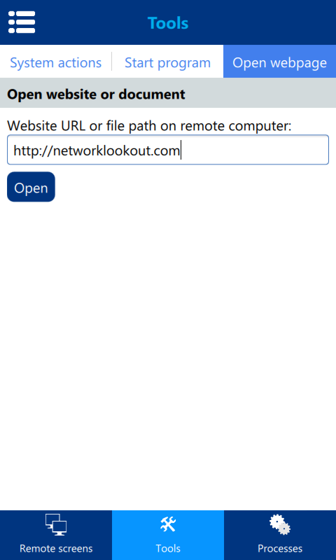Tap the Processes label in bottom navigation
336x560 pixels.
pos(280,548)
